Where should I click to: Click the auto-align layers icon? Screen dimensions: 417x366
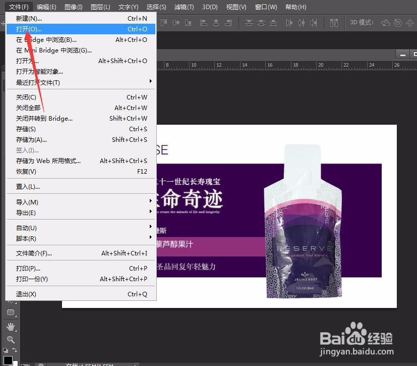[x=334, y=23]
